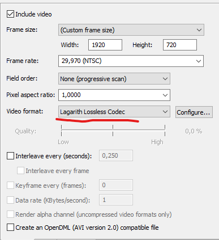Click the 0,0 % quality value
Image resolution: width=219 pixels, height=240 pixels.
click(194, 131)
